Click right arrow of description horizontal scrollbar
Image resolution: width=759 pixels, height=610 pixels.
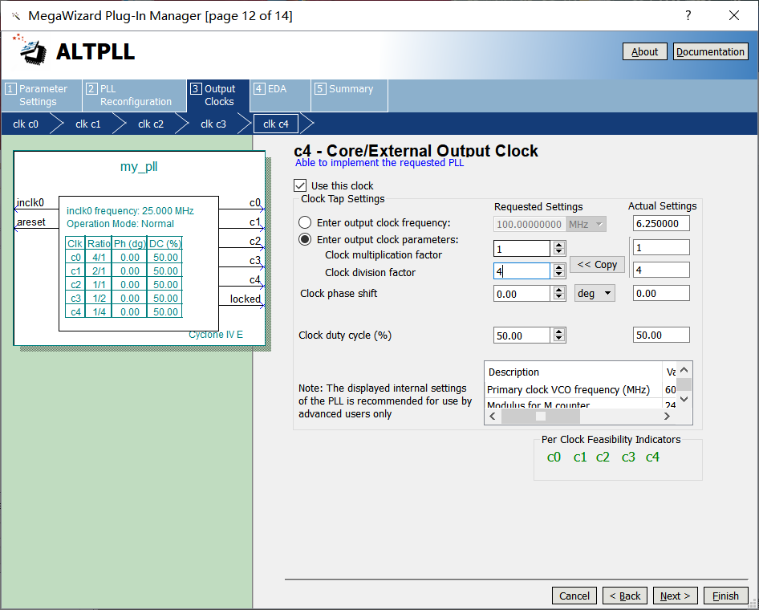(x=667, y=416)
